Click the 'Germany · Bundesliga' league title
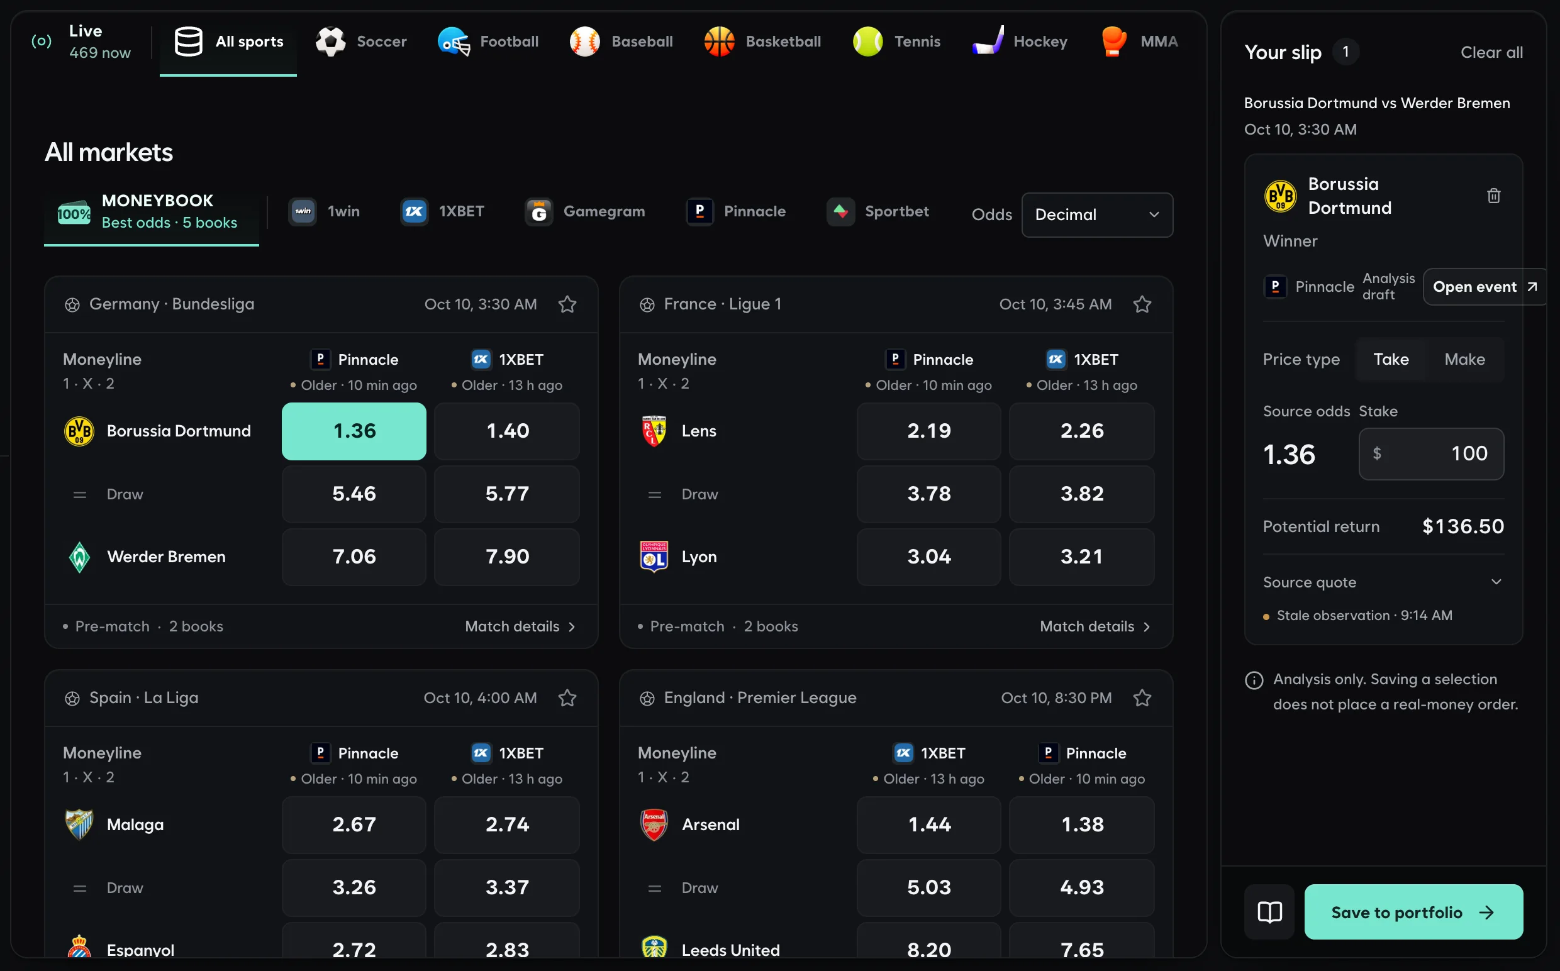 172,304
